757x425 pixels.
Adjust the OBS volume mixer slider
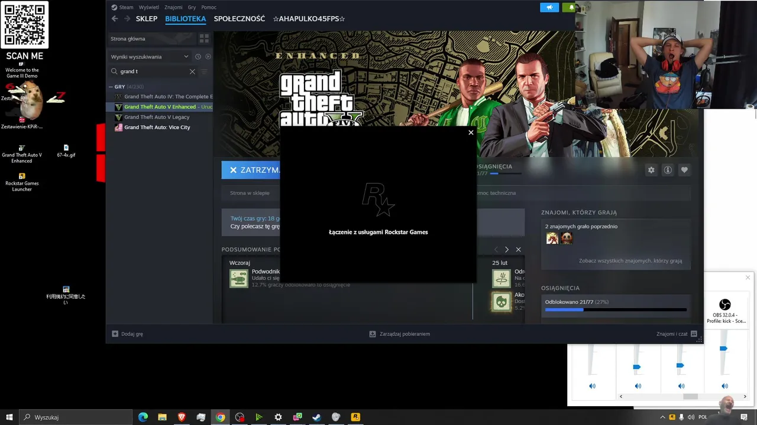click(723, 349)
